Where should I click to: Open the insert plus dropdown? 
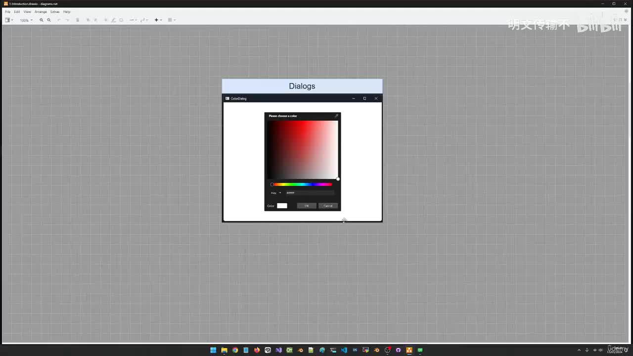(158, 20)
